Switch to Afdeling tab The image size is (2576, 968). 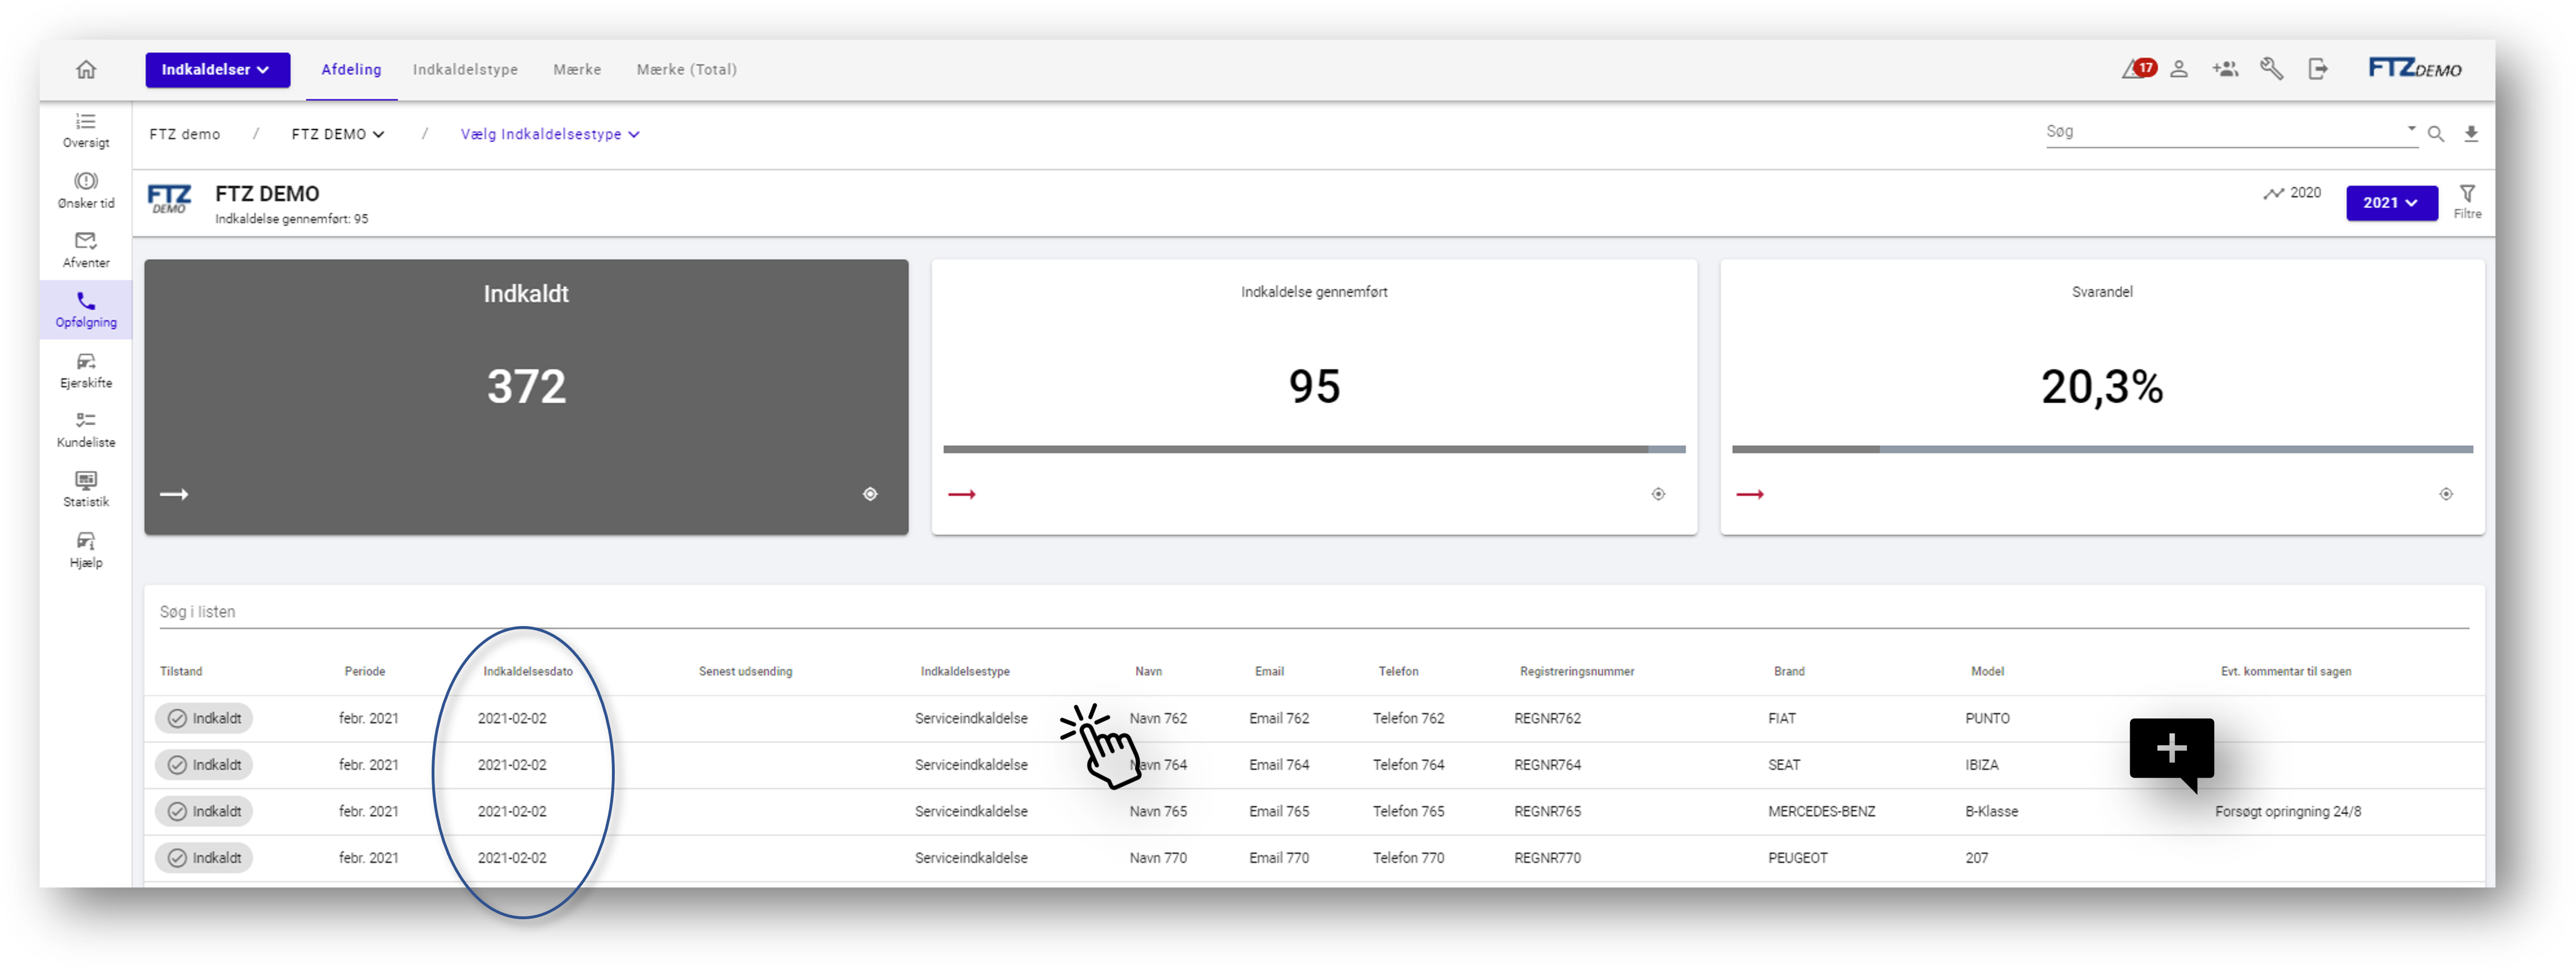(x=351, y=70)
